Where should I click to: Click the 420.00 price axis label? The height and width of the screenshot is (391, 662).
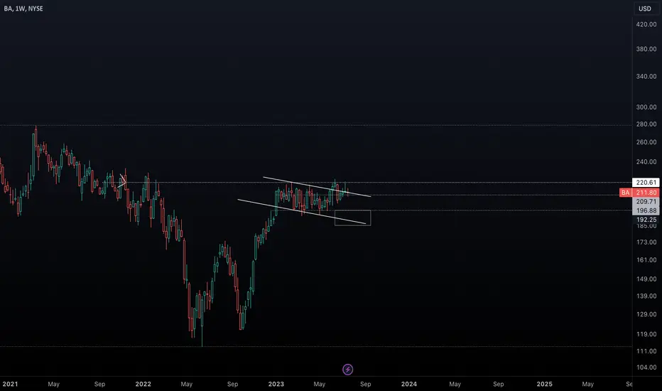point(646,24)
